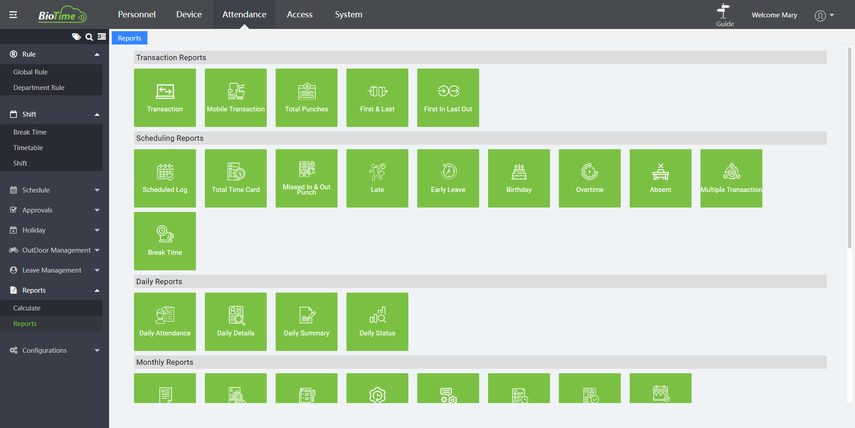The height and width of the screenshot is (428, 855).
Task: Click the tags icon in sidebar header
Action: (x=77, y=37)
